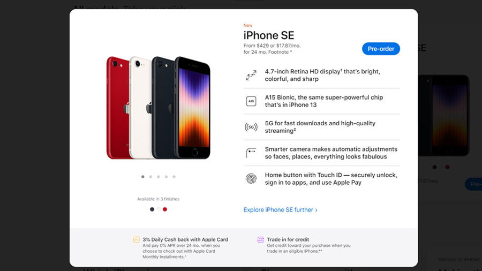Jump to the fourth gallery image dot

point(167,177)
